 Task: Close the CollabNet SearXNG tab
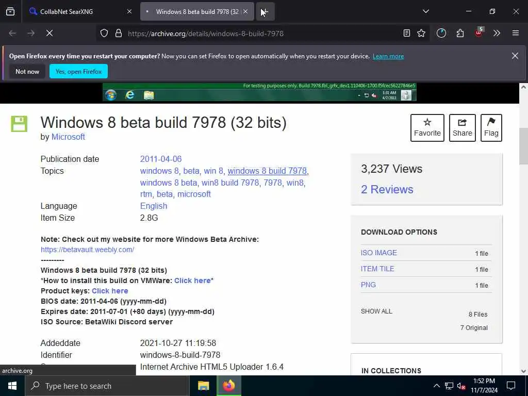129,11
